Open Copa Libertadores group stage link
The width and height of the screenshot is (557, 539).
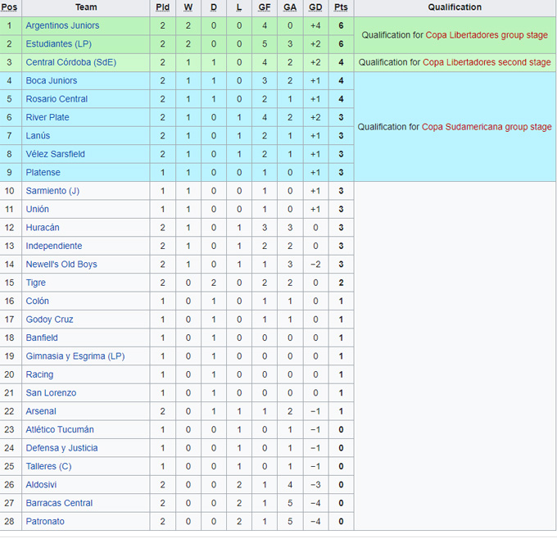coord(487,35)
